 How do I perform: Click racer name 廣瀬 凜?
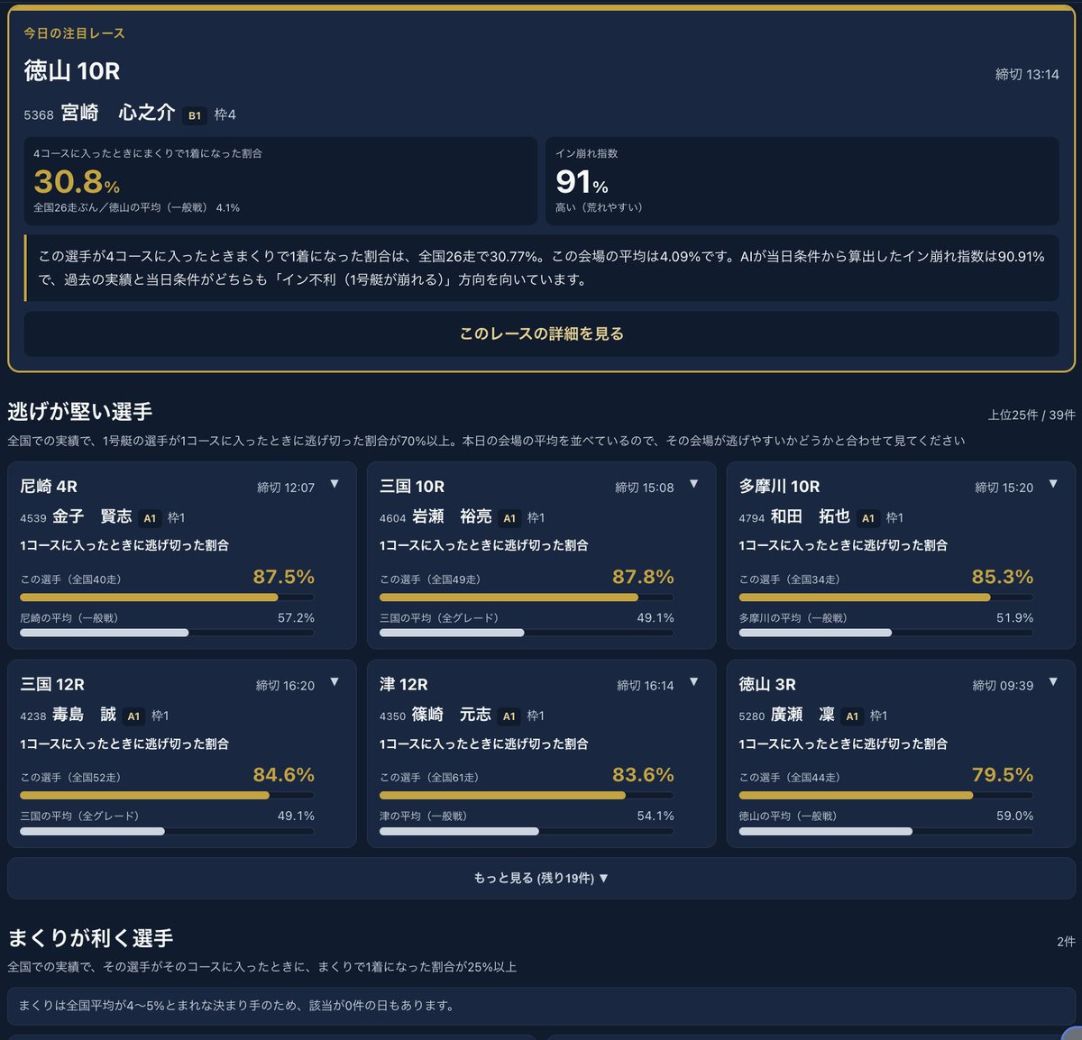pos(802,715)
